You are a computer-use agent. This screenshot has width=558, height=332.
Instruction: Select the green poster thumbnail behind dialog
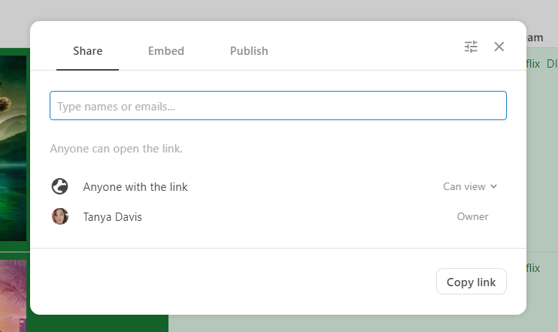[14, 143]
